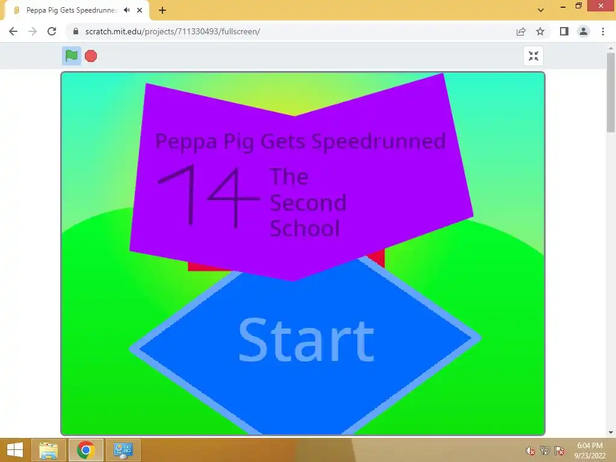Open the Windows Start menu
The height and width of the screenshot is (462, 616).
15,450
